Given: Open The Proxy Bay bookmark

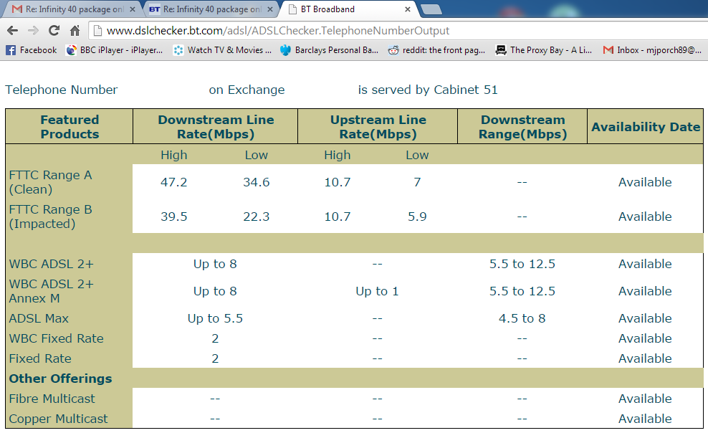Looking at the screenshot, I should coord(544,50).
